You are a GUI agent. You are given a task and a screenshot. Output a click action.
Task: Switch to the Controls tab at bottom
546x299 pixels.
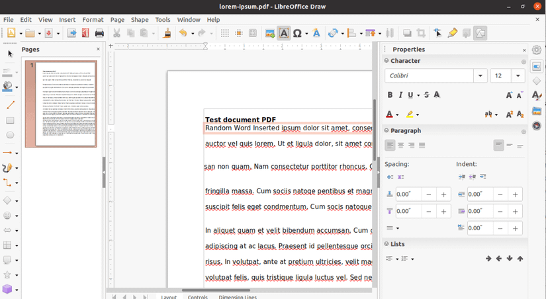pos(197,297)
